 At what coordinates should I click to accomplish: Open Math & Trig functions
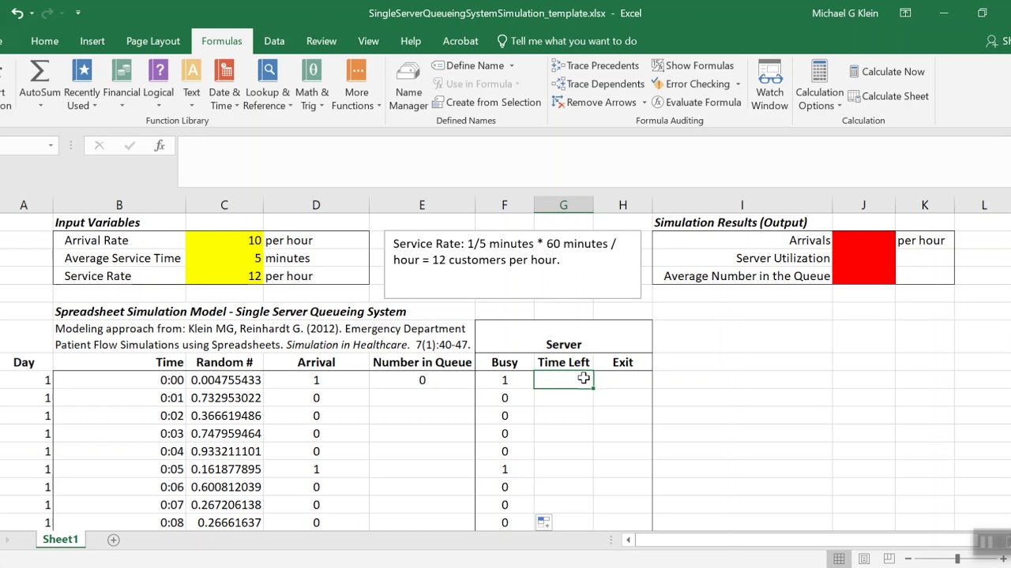pos(312,85)
